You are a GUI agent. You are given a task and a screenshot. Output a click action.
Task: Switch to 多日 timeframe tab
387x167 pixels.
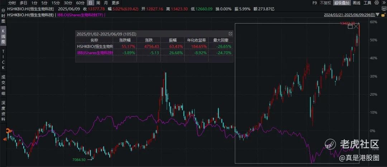[x=24, y=3]
